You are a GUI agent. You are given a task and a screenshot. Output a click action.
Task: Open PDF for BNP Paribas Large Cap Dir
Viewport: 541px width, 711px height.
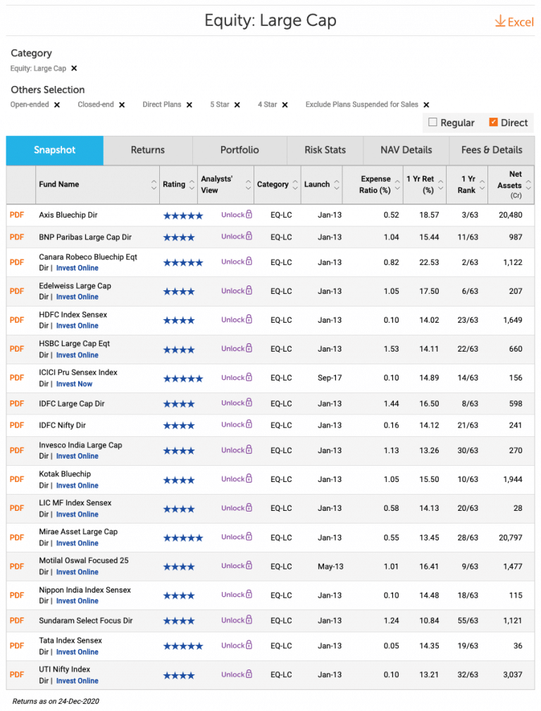tap(17, 237)
